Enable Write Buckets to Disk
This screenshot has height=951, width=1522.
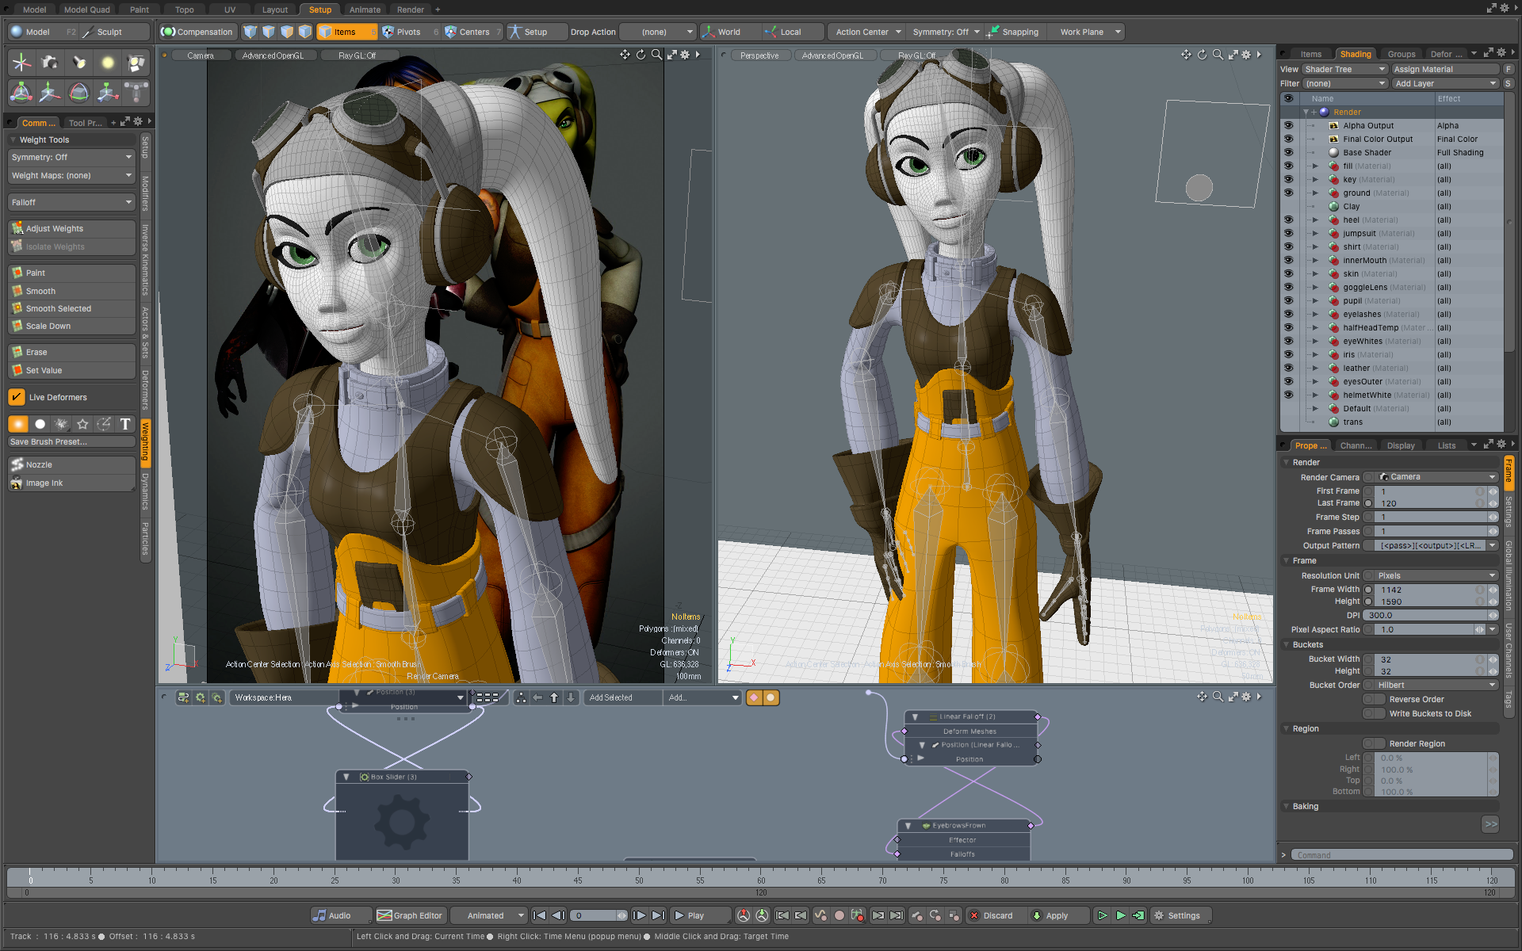click(1374, 713)
